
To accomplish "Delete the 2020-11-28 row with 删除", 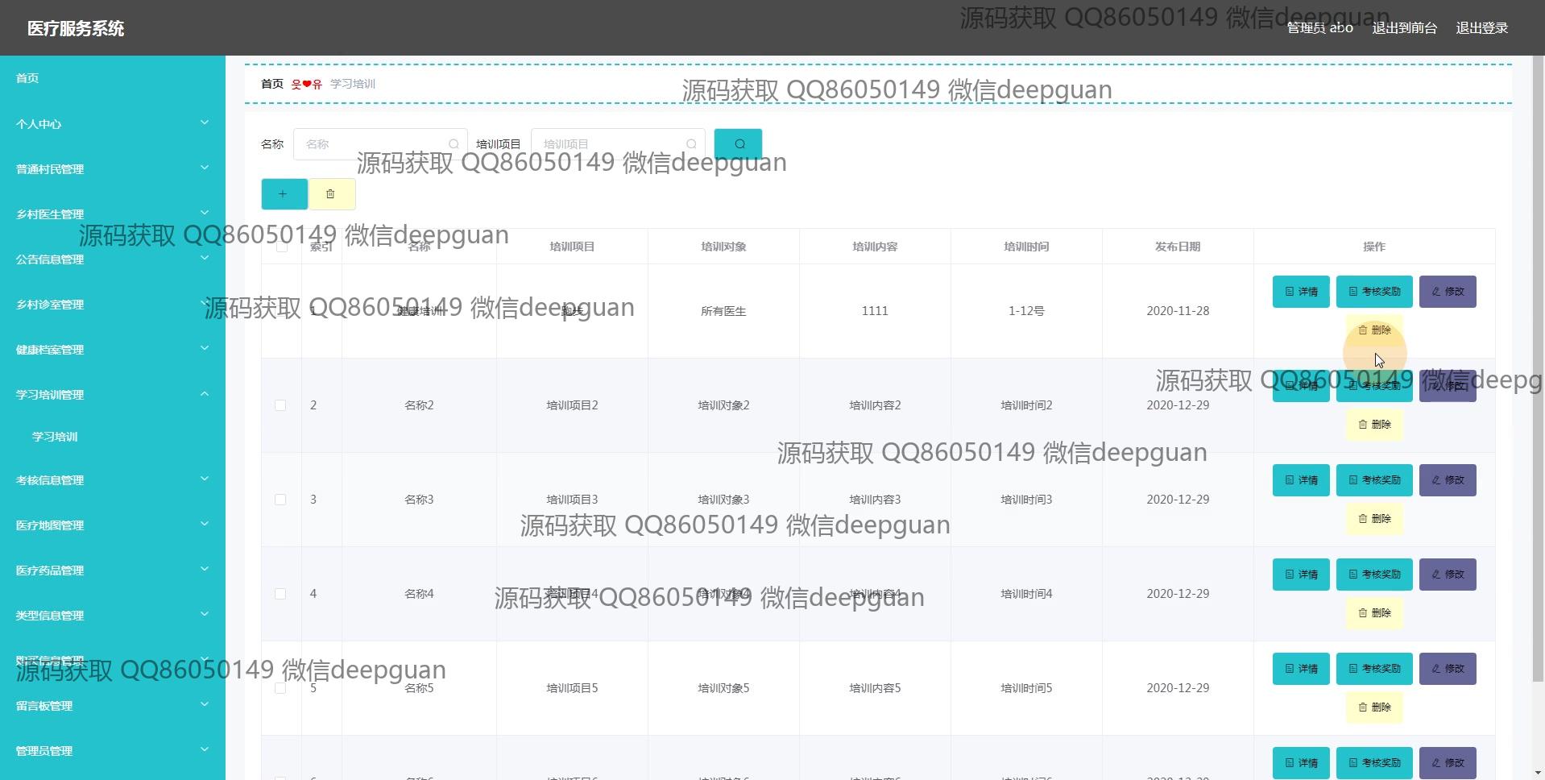I will tap(1374, 330).
